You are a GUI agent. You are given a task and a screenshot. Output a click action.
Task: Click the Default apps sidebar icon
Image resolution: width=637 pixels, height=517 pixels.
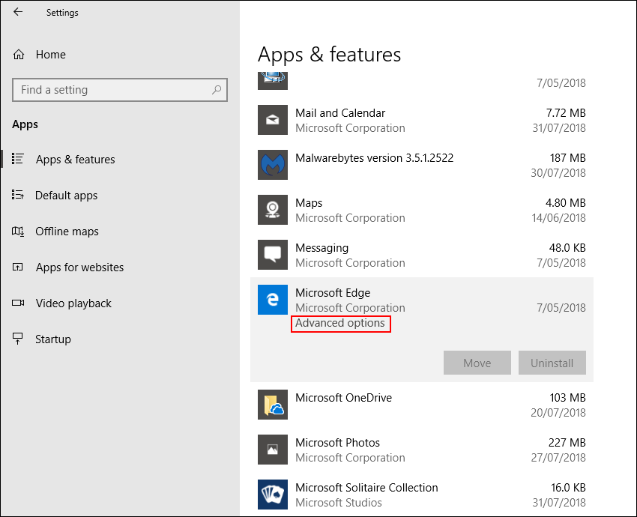pyautogui.click(x=18, y=195)
